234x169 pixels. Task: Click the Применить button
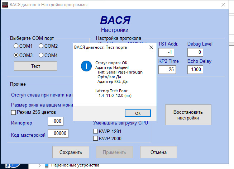tap(114, 152)
